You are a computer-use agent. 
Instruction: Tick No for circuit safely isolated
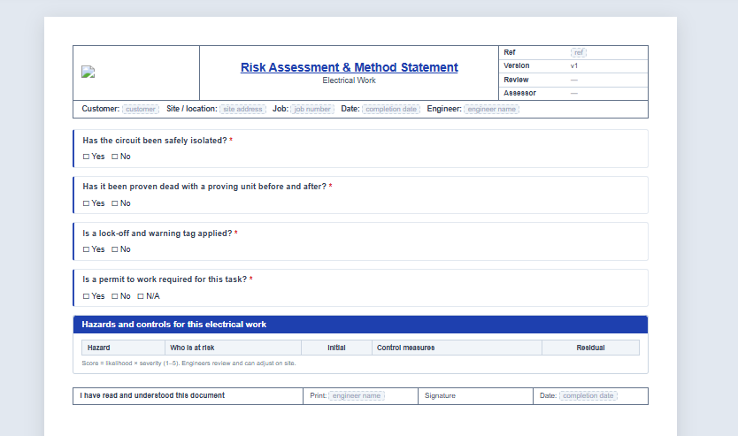114,157
